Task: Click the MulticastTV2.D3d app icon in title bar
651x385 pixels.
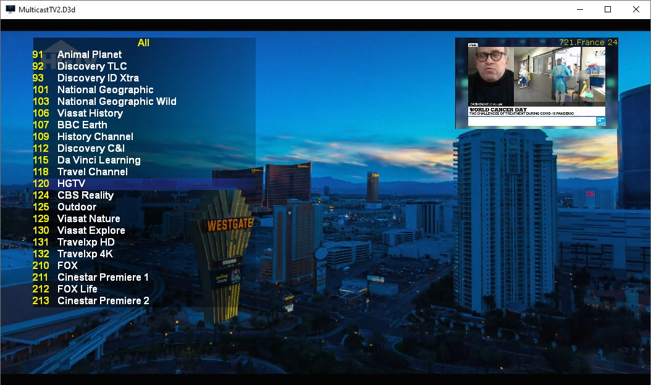Action: pos(10,9)
